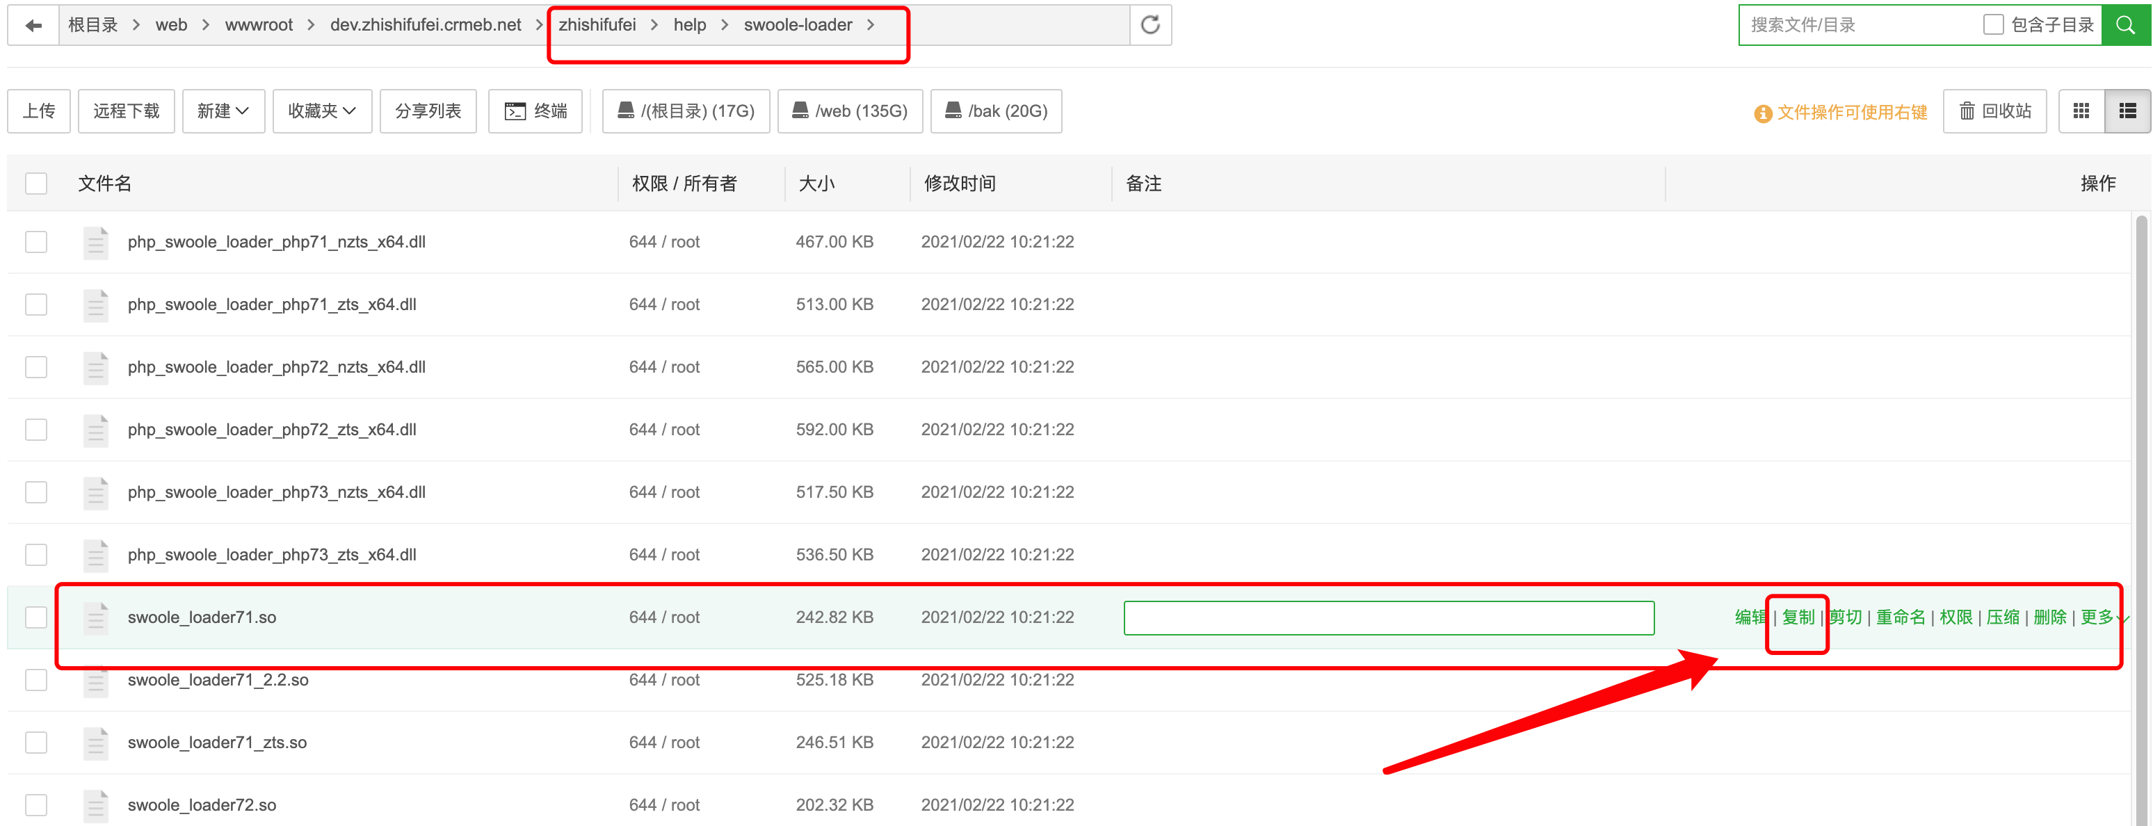Navigate to the 根目录 breadcrumb
The height and width of the screenshot is (826, 2153).
tap(92, 25)
